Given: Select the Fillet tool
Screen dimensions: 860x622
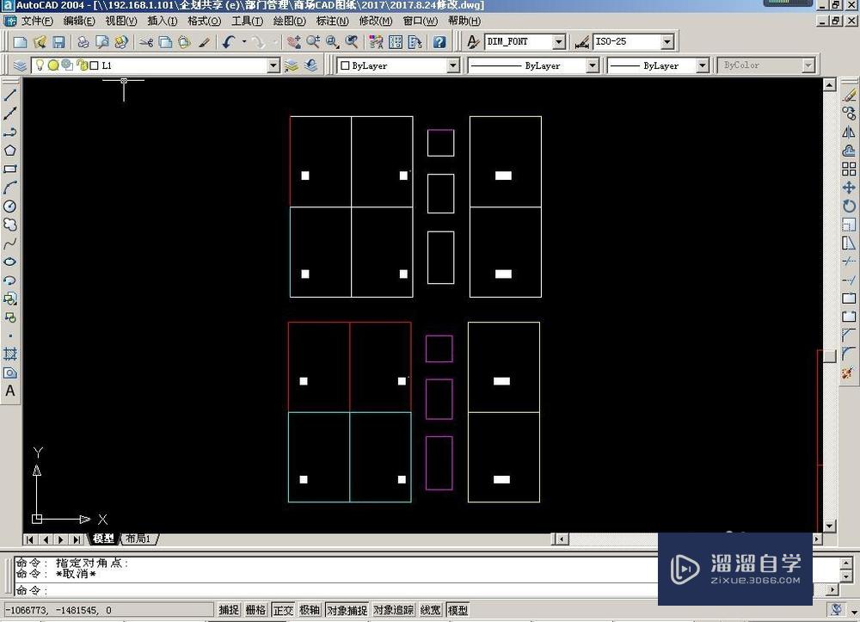Looking at the screenshot, I should (849, 354).
